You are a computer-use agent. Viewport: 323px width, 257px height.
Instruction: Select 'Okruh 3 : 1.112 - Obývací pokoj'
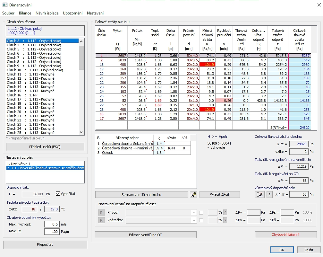tap(42, 41)
